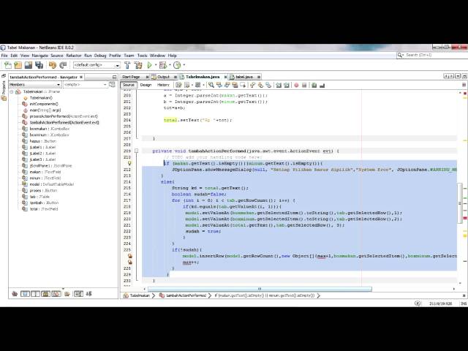
Task: Click the editor Find Selection magnifier icon
Action: (211, 85)
